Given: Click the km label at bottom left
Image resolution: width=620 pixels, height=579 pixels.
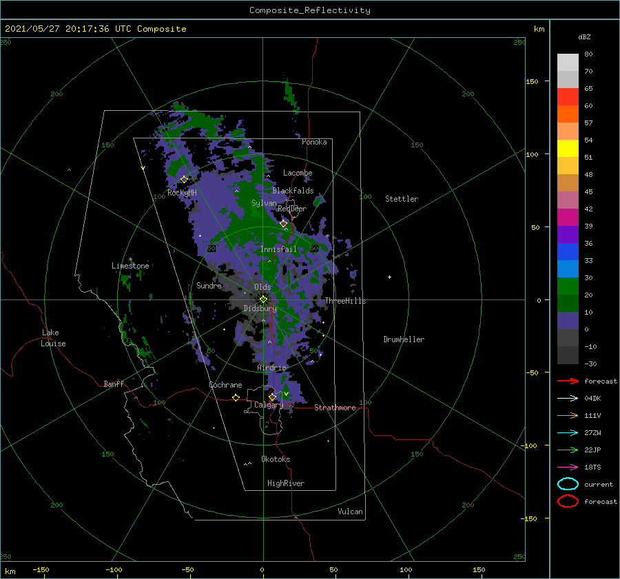Looking at the screenshot, I should pos(10,571).
